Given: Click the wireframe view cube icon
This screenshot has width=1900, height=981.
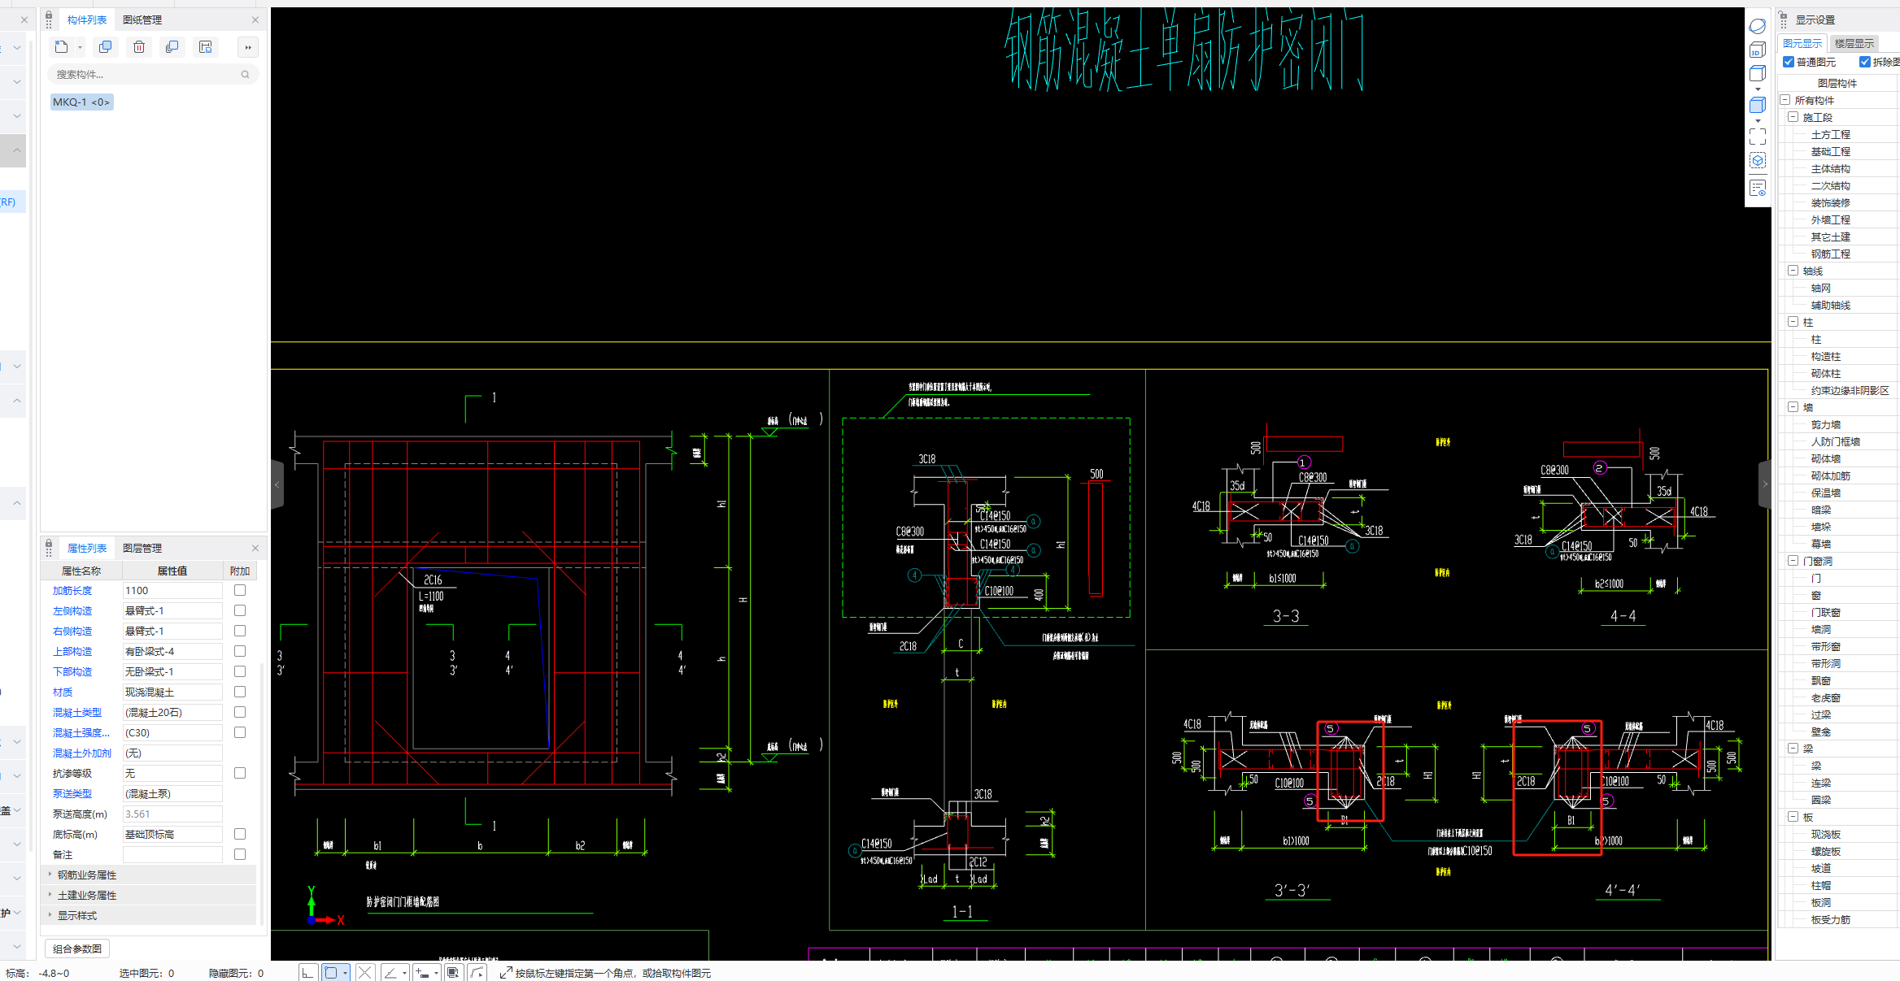Looking at the screenshot, I should pos(1758,74).
